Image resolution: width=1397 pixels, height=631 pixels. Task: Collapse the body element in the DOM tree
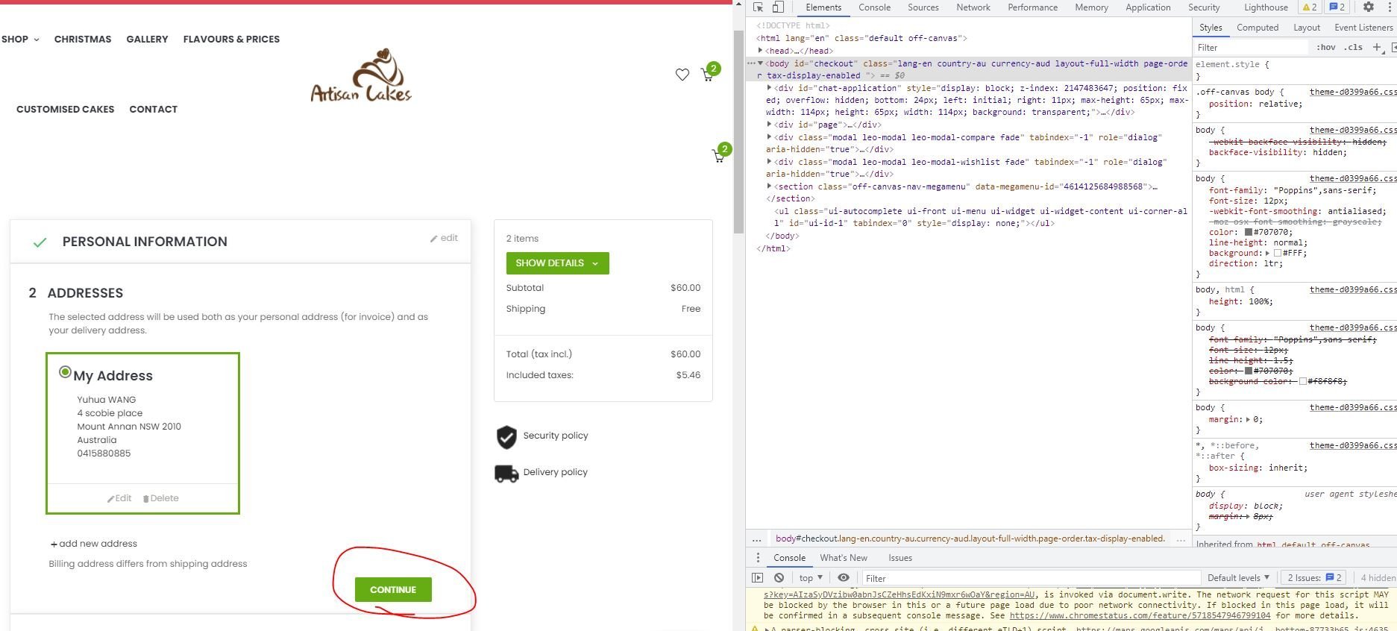pos(761,63)
